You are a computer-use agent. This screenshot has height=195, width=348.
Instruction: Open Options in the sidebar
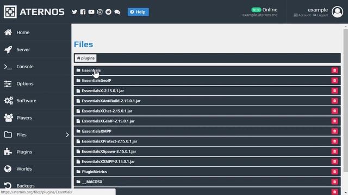pyautogui.click(x=35, y=84)
